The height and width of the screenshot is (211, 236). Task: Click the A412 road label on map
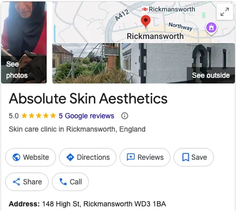tap(122, 15)
